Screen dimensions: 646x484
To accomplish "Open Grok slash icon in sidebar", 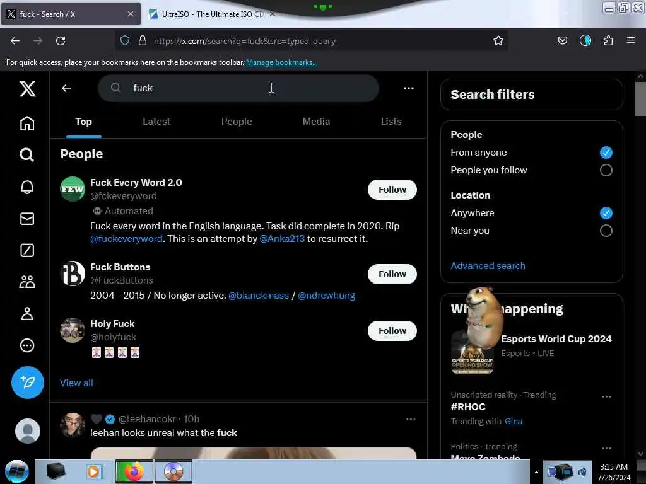I will coord(27,250).
